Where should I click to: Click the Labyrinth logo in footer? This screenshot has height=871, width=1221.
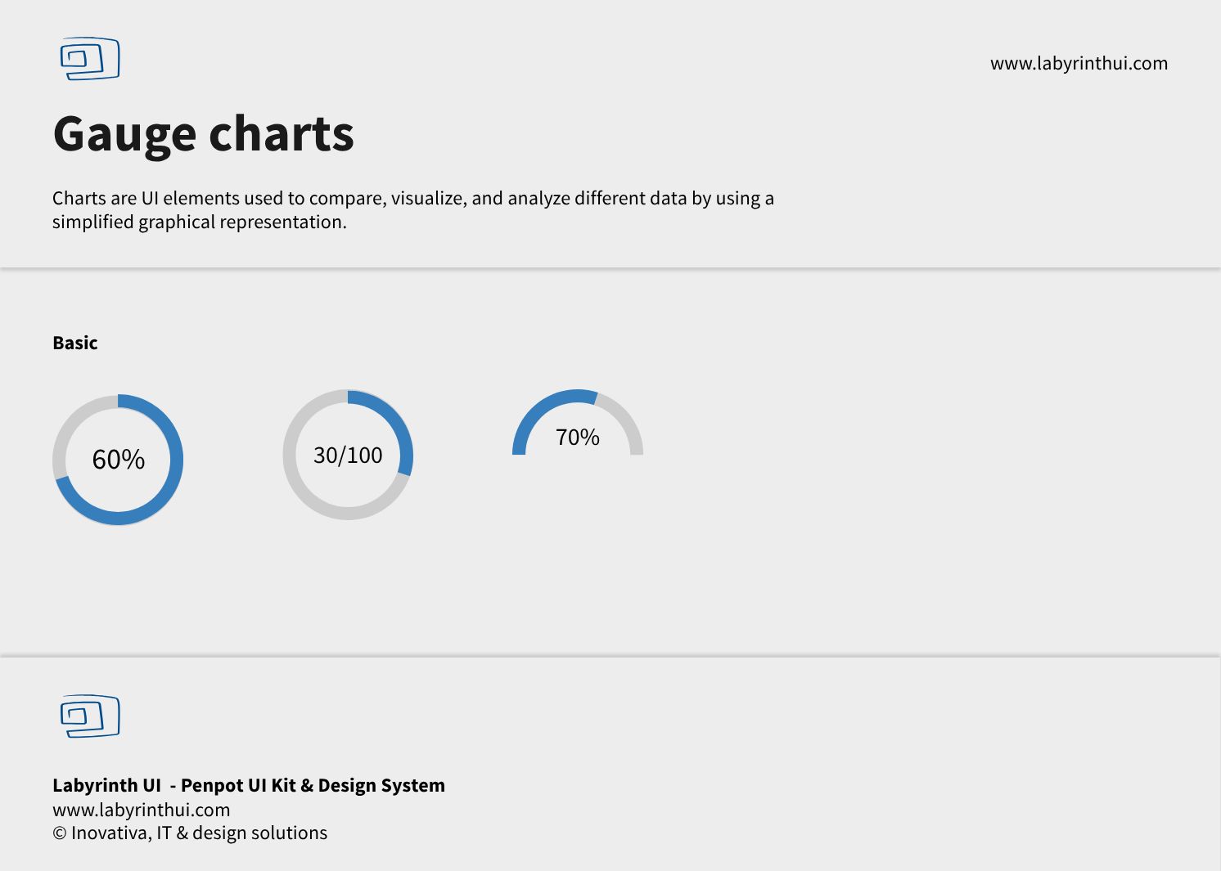90,716
